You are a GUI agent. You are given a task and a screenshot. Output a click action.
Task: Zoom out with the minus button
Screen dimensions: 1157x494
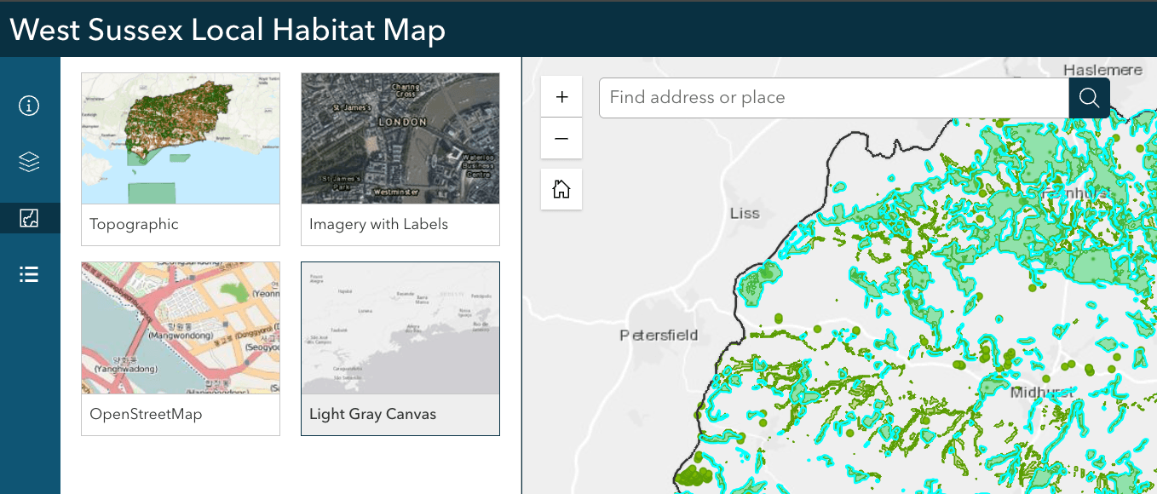pos(561,138)
